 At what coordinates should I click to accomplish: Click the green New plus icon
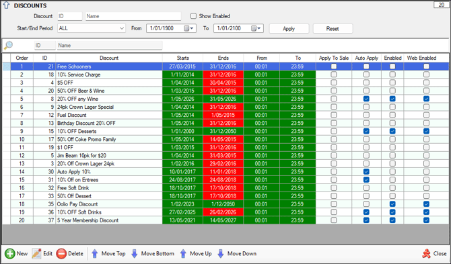9,254
